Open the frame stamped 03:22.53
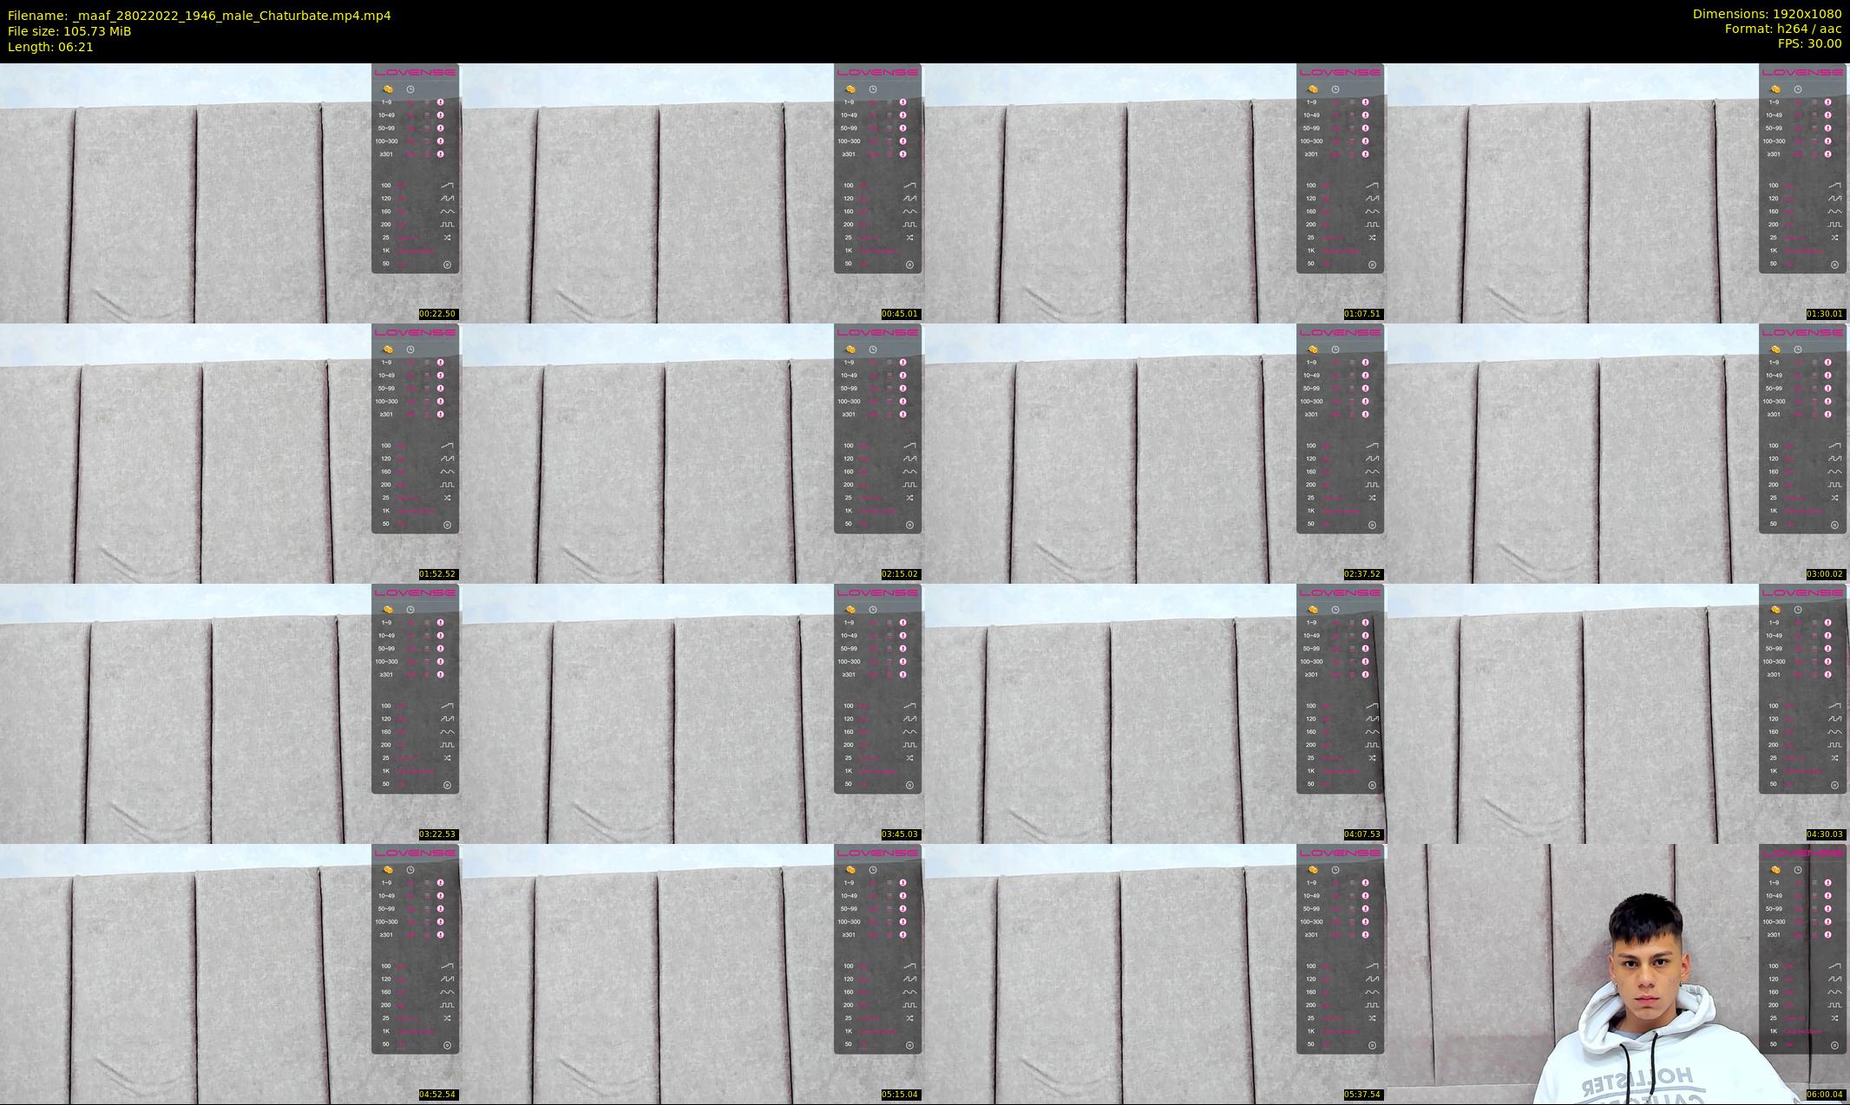The height and width of the screenshot is (1105, 1850). (x=231, y=713)
